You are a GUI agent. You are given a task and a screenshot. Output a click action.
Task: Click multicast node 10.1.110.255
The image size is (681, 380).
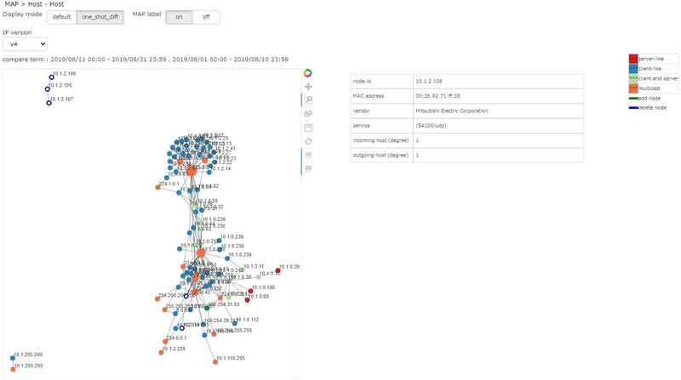point(215,362)
